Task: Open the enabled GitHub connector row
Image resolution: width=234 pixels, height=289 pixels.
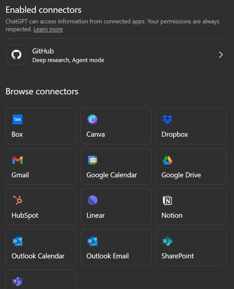Action: coord(117,55)
